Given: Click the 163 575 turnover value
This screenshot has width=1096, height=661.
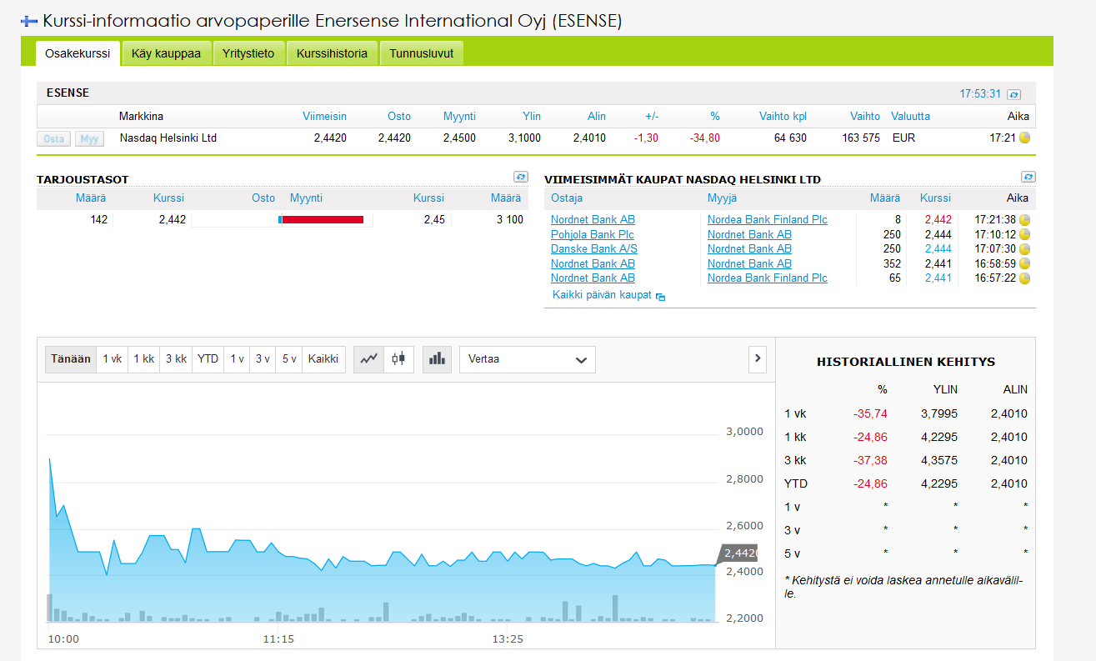Looking at the screenshot, I should pos(861,138).
